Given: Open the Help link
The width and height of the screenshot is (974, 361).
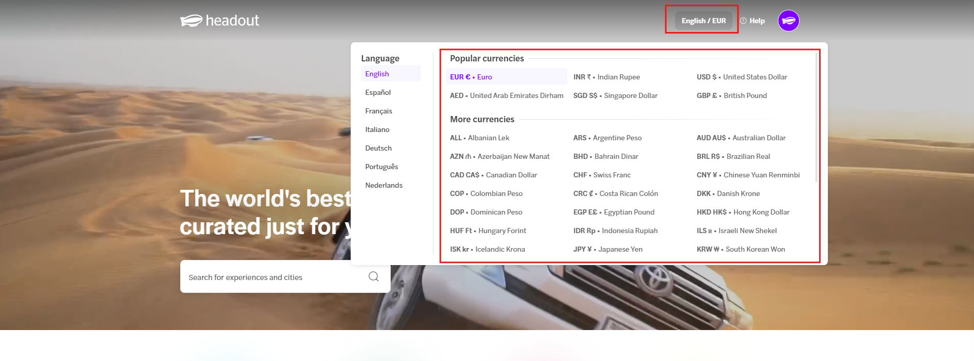Looking at the screenshot, I should coord(753,21).
